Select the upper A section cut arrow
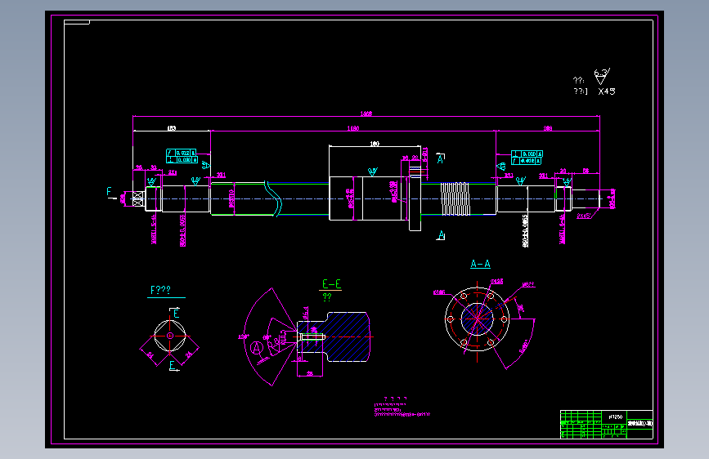The width and height of the screenshot is (709, 459). tap(441, 158)
